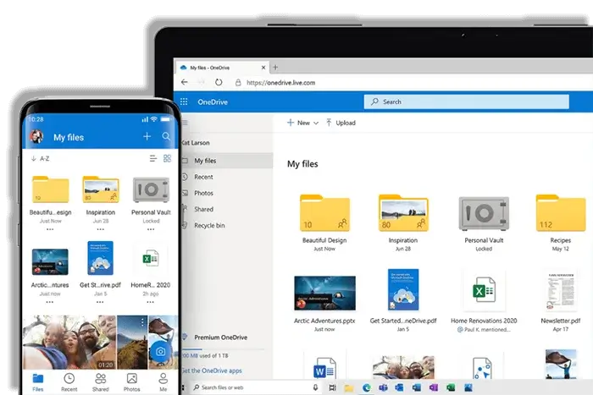Screen dimensions: 593x395
Task: Open the app launcher grid in OneDrive header
Action: coord(184,101)
